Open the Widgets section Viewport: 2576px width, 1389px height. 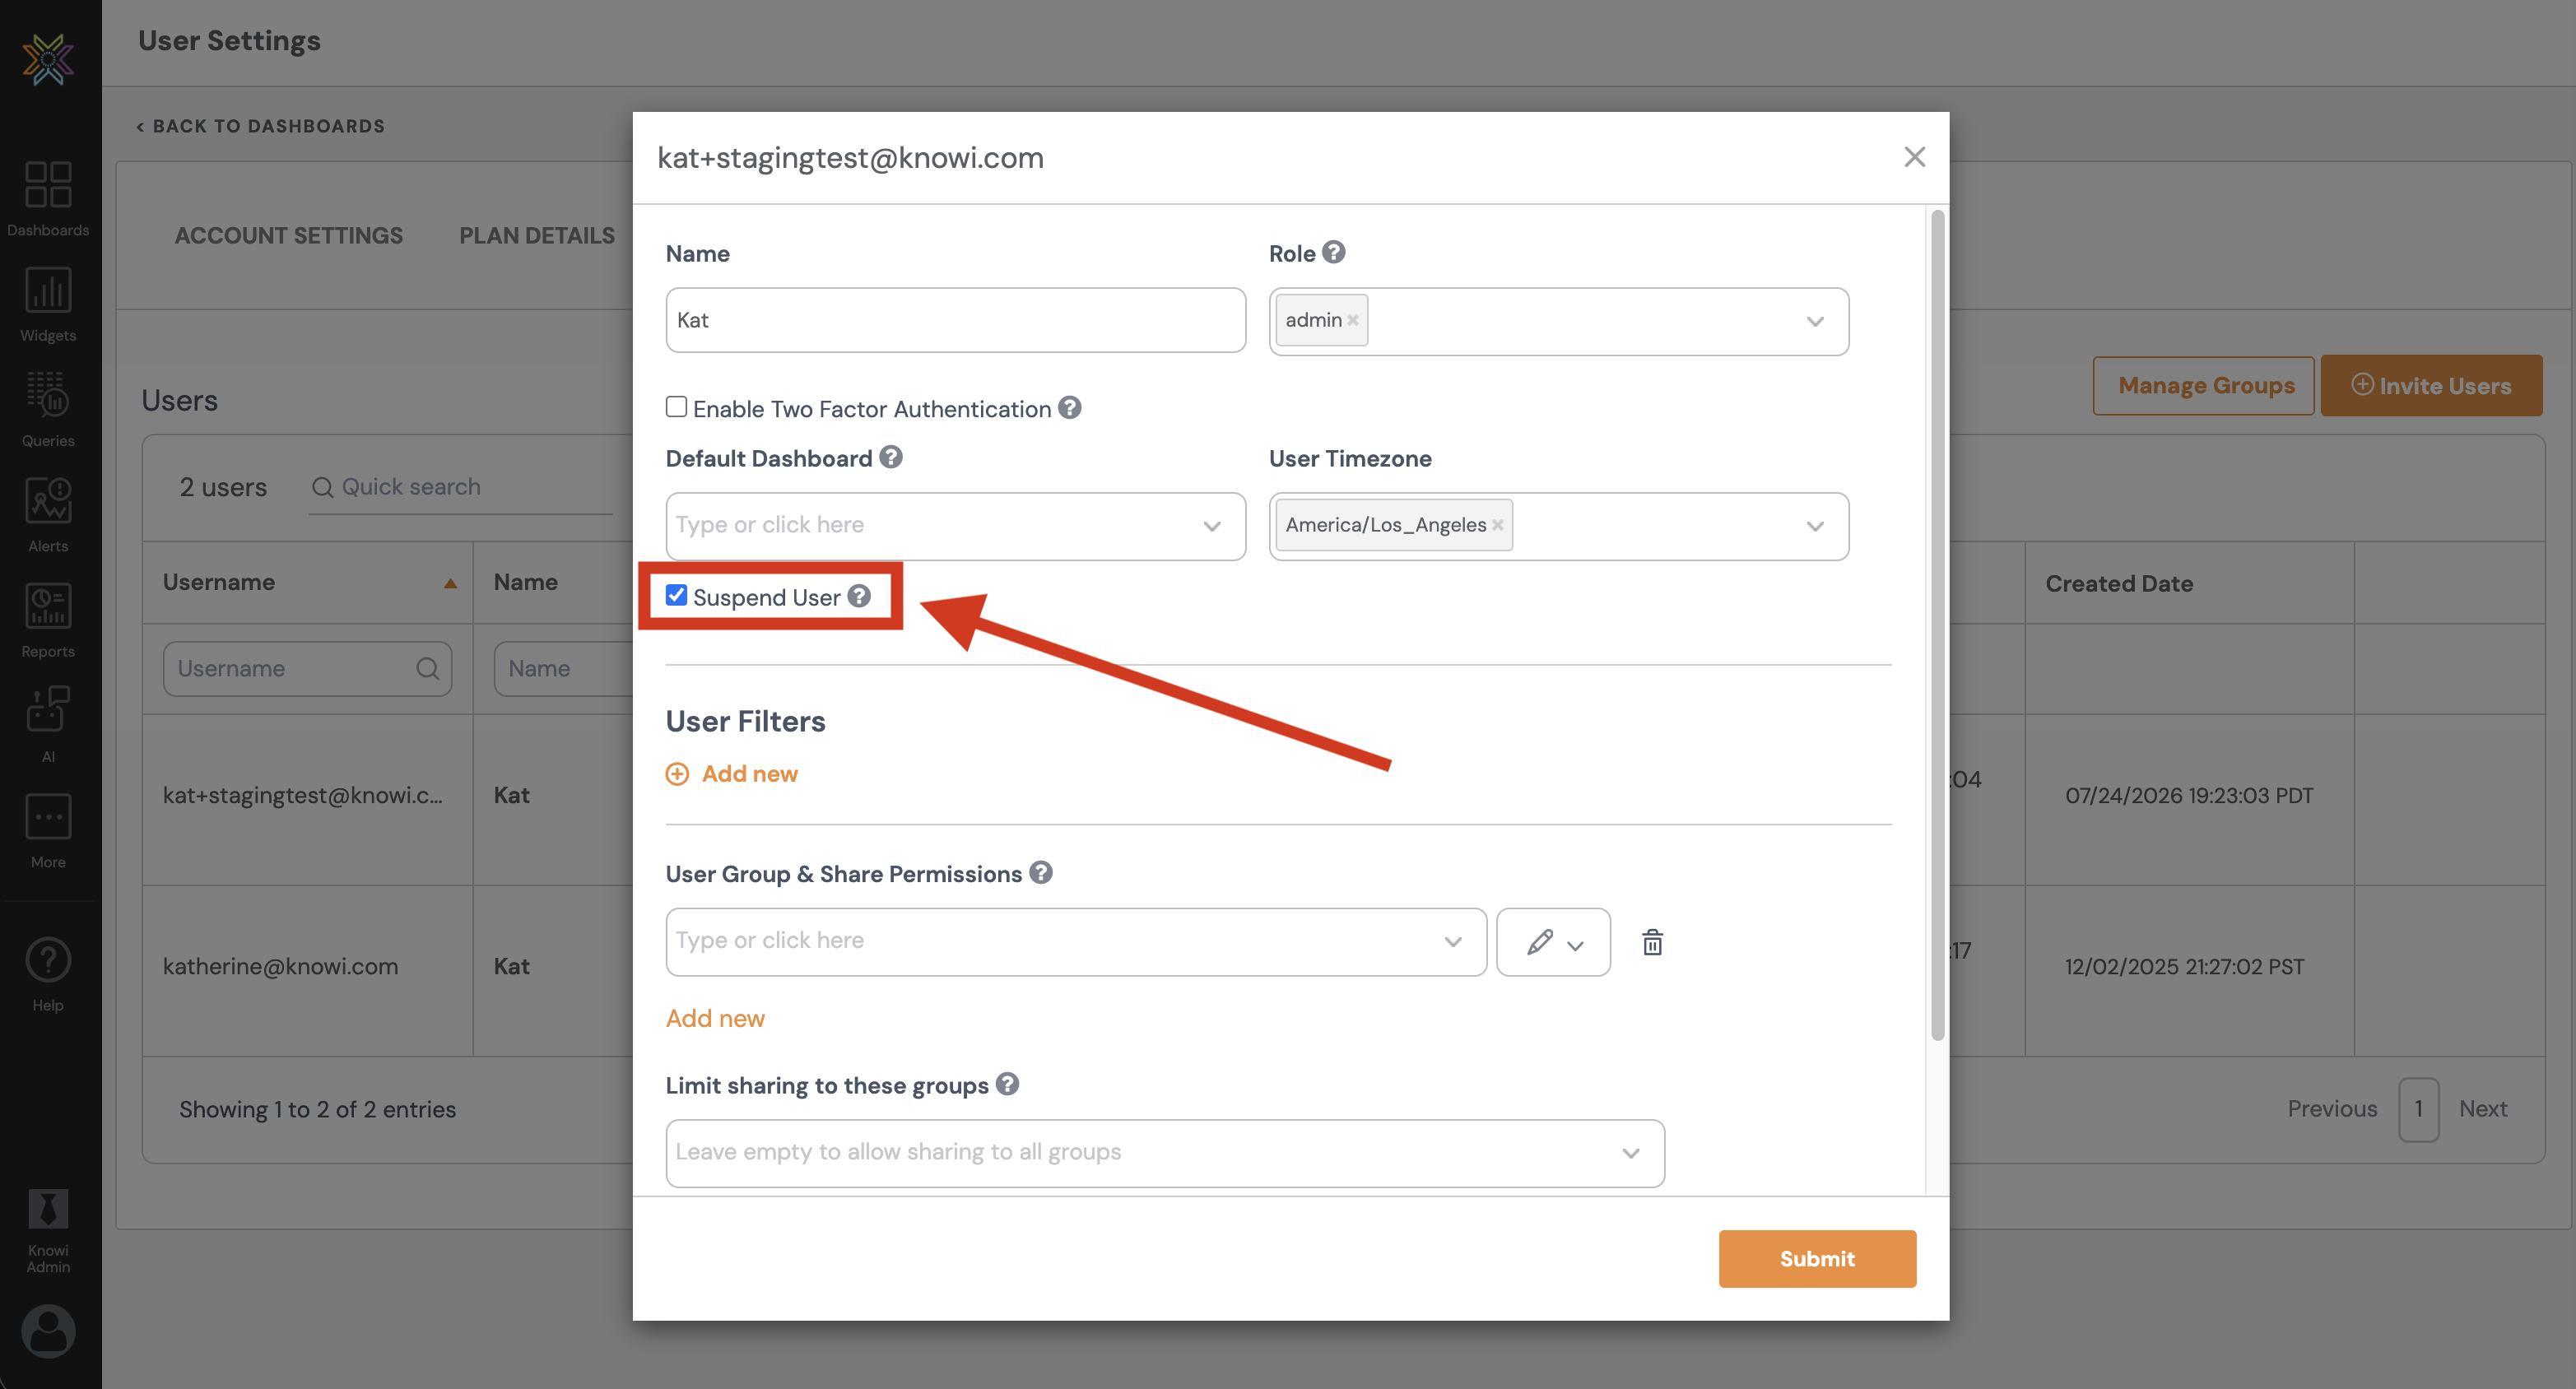pos(48,305)
